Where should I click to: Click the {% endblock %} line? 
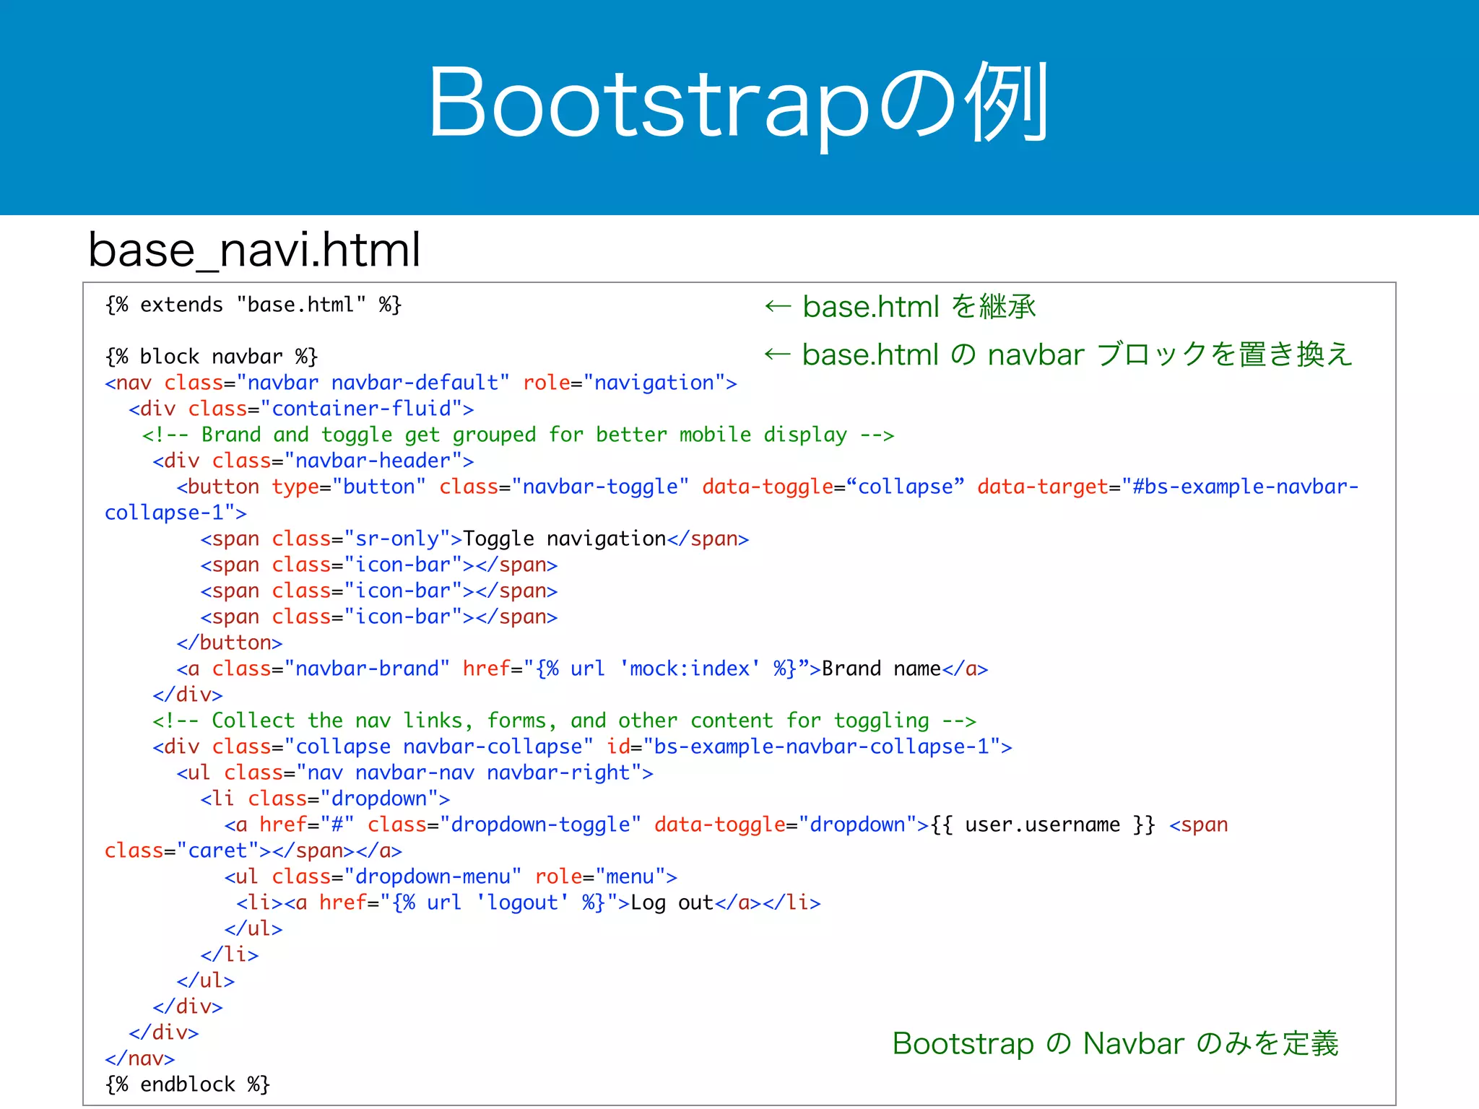click(188, 1084)
